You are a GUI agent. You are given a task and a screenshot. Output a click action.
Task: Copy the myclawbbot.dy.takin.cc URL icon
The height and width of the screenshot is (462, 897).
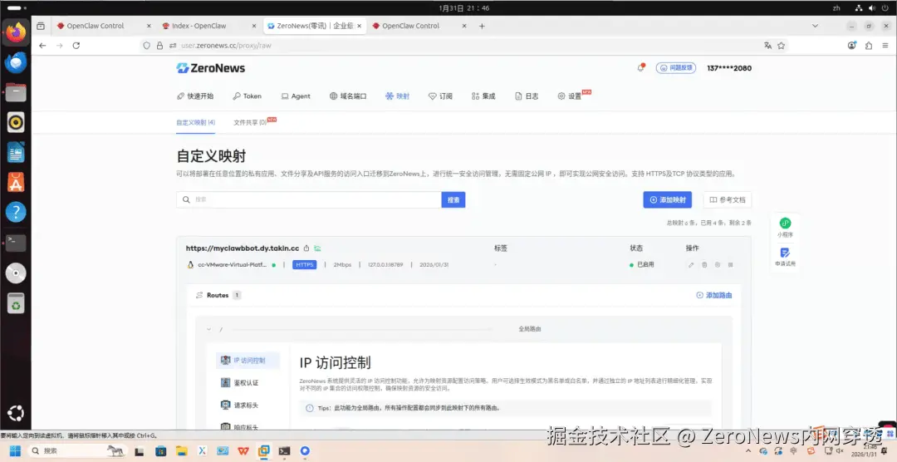pyautogui.click(x=306, y=248)
